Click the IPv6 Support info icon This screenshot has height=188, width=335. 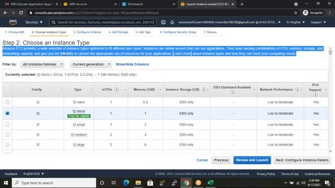[315, 95]
